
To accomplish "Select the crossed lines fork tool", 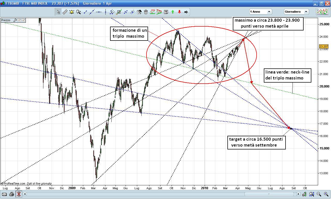I will click(133, 12).
